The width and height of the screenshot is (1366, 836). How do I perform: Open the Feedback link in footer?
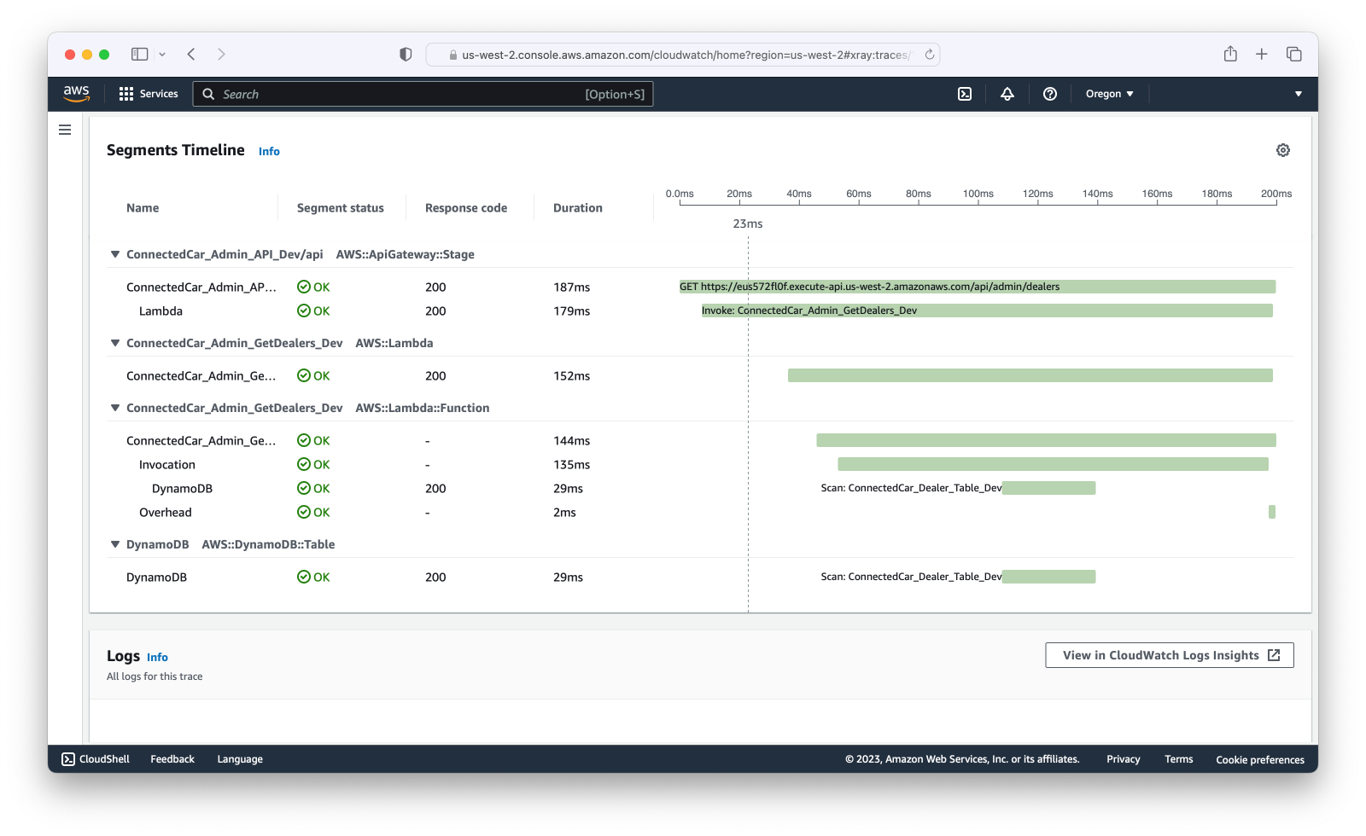tap(172, 759)
